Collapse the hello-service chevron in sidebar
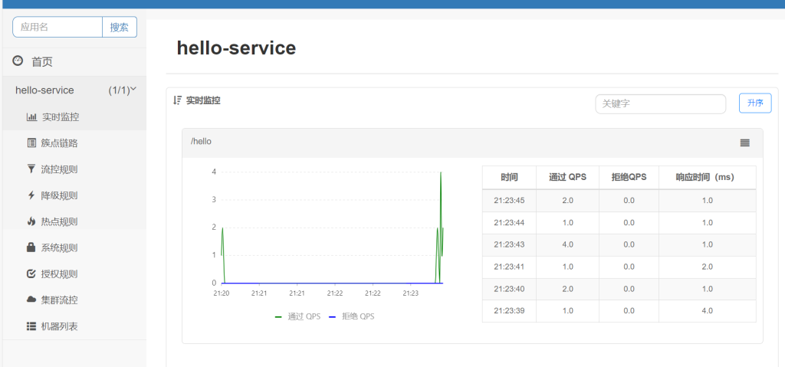The width and height of the screenshot is (785, 367). click(133, 89)
